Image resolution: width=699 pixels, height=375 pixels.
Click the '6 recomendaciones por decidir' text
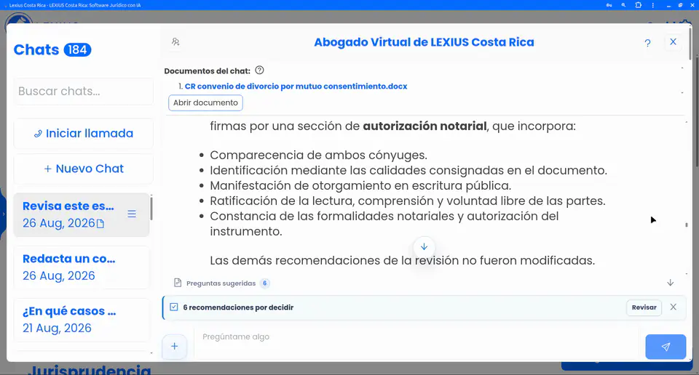click(x=238, y=307)
